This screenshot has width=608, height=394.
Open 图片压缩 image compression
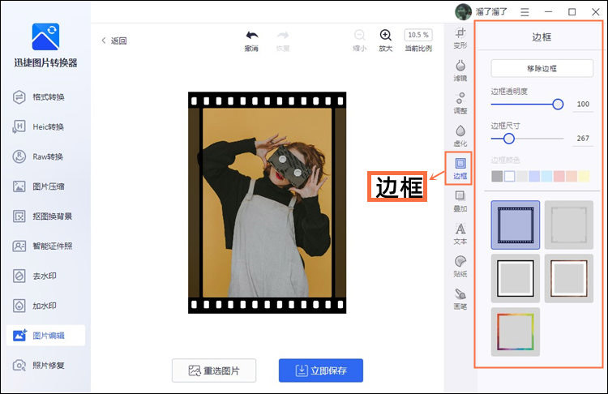click(x=45, y=186)
